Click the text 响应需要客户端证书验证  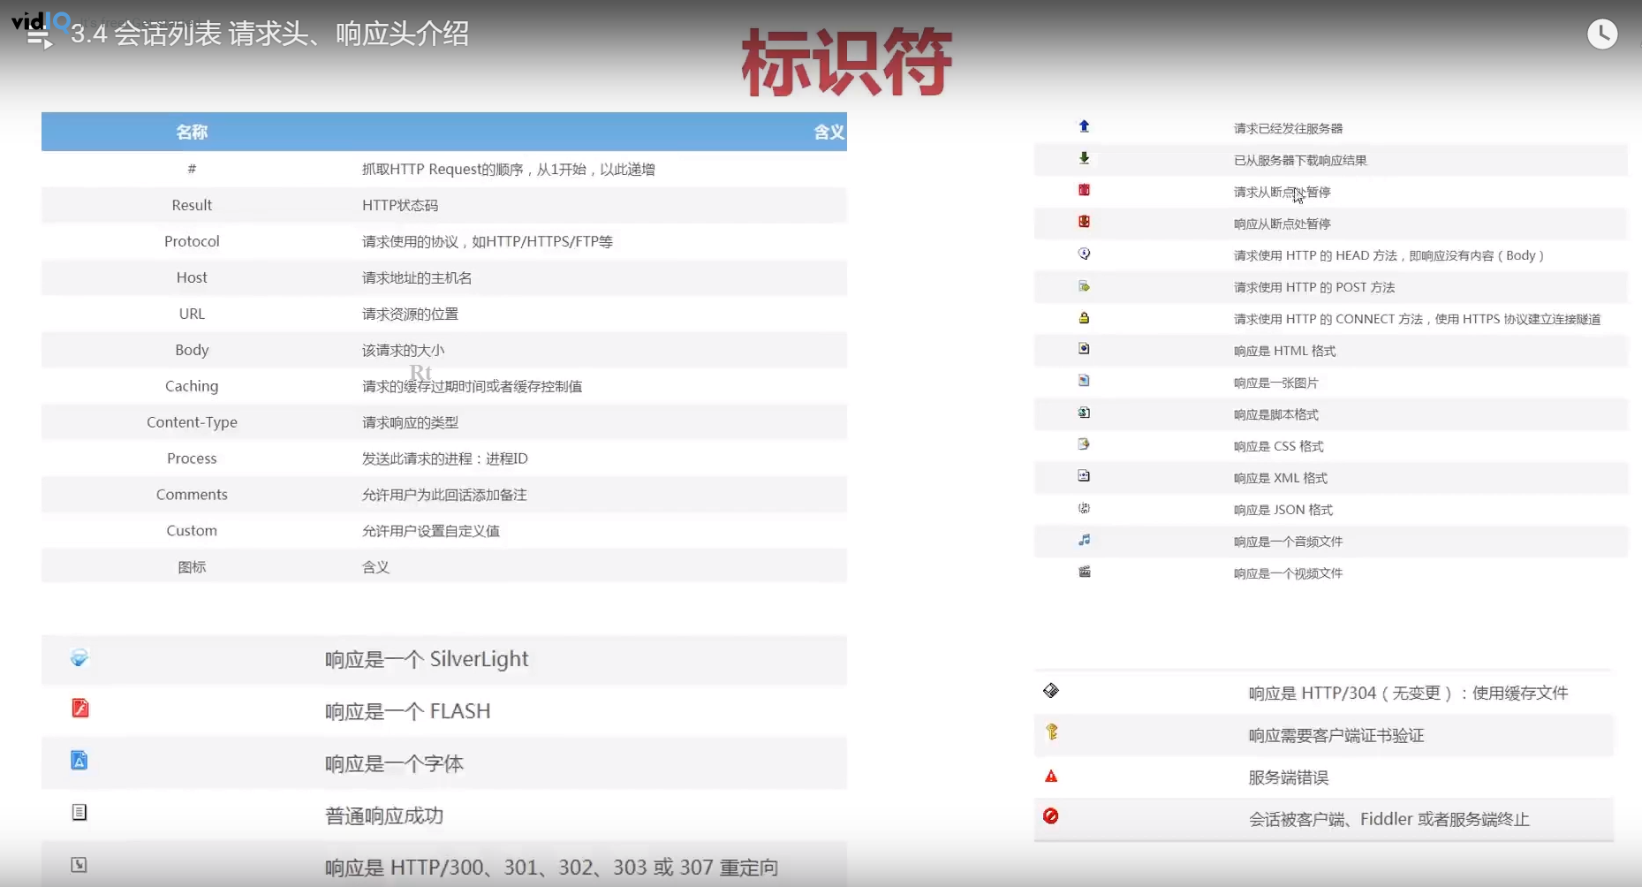[1336, 735]
